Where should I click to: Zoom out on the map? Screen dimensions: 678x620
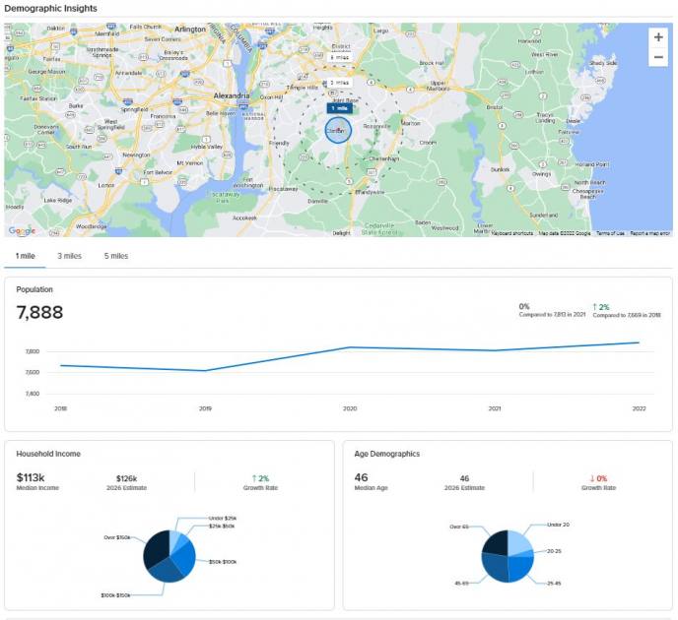[657, 58]
